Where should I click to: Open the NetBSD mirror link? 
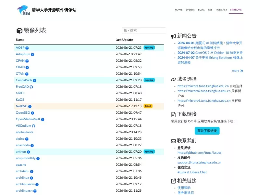tap(21, 106)
